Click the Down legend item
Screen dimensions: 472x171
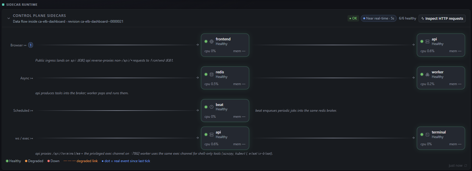(53, 161)
